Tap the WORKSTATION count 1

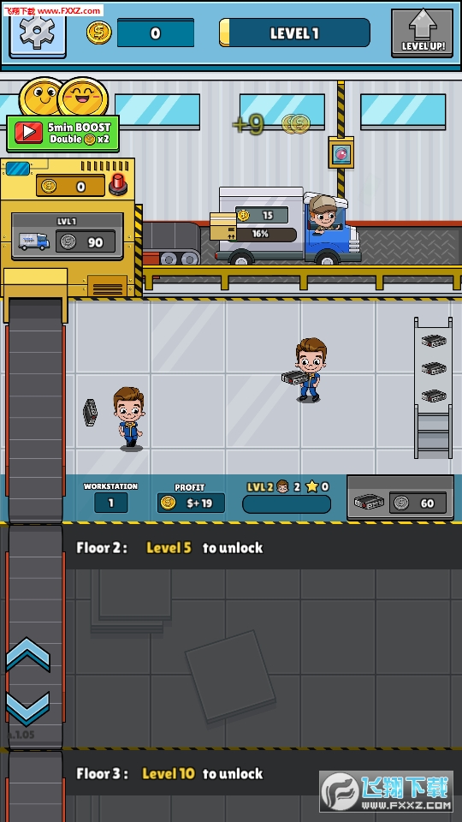pos(110,503)
